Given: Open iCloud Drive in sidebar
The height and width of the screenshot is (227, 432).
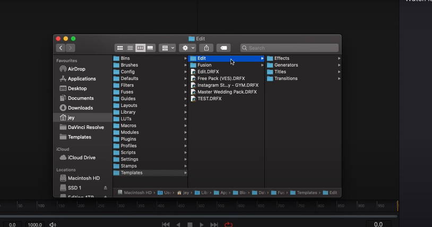Looking at the screenshot, I should pos(82,158).
